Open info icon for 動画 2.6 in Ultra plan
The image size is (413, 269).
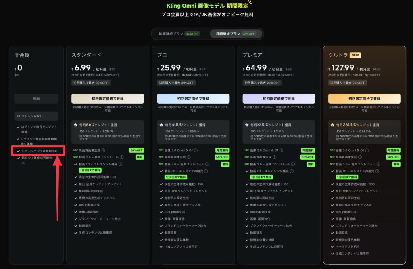[379, 164]
